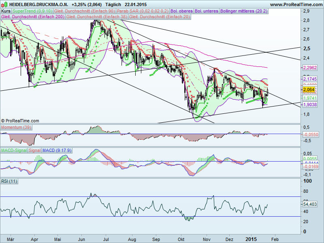The width and height of the screenshot is (324, 243).
Task: Click the 2,9 price axis label
Action: tap(307, 11)
